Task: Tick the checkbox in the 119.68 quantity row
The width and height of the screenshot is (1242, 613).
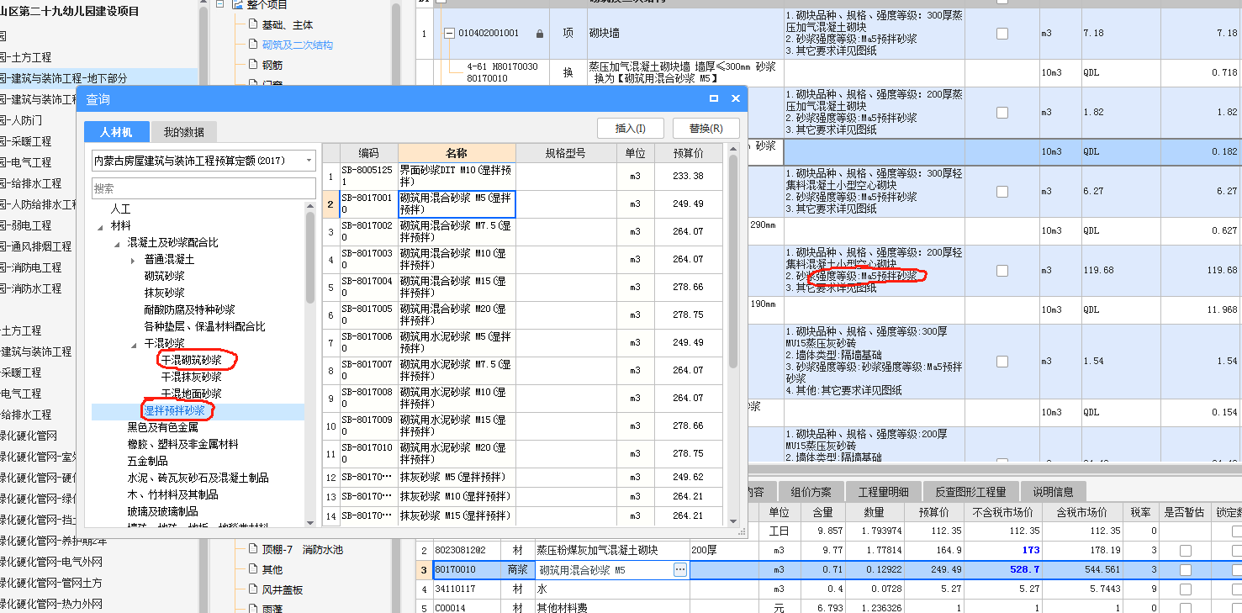Action: click(1002, 271)
